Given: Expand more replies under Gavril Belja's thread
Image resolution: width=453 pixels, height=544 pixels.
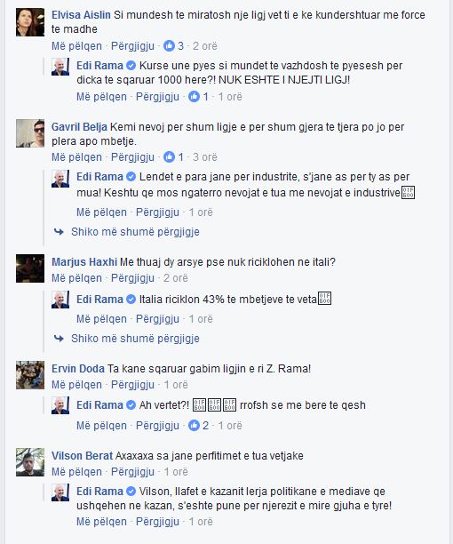Looking at the screenshot, I should click(x=135, y=232).
